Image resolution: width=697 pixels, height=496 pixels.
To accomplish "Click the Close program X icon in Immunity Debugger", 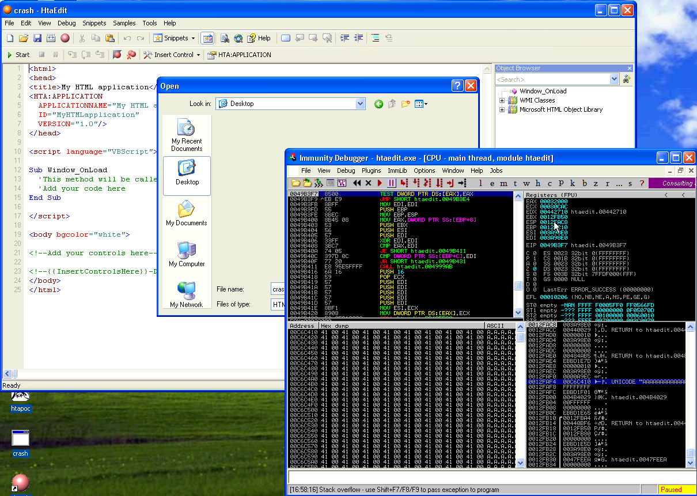I will click(369, 183).
